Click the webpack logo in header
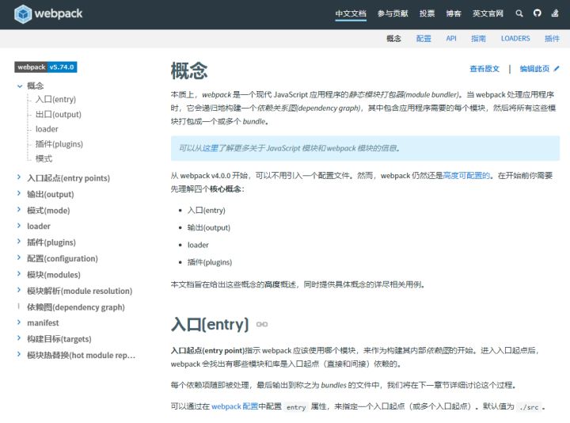The height and width of the screenshot is (423, 570). (x=48, y=13)
